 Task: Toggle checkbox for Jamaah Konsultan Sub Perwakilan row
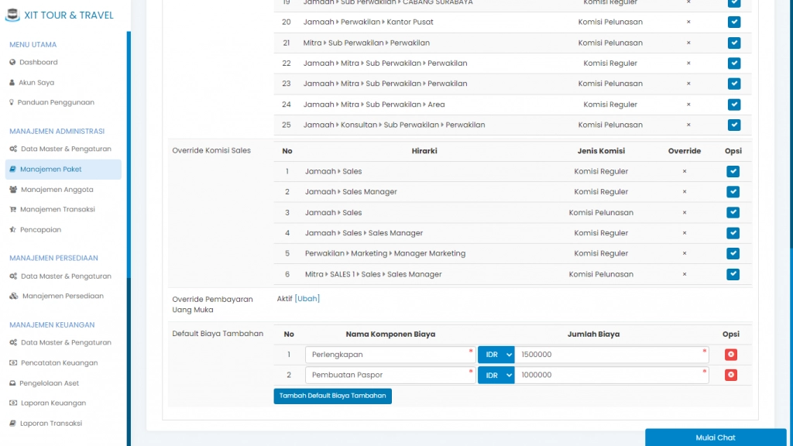(x=733, y=125)
